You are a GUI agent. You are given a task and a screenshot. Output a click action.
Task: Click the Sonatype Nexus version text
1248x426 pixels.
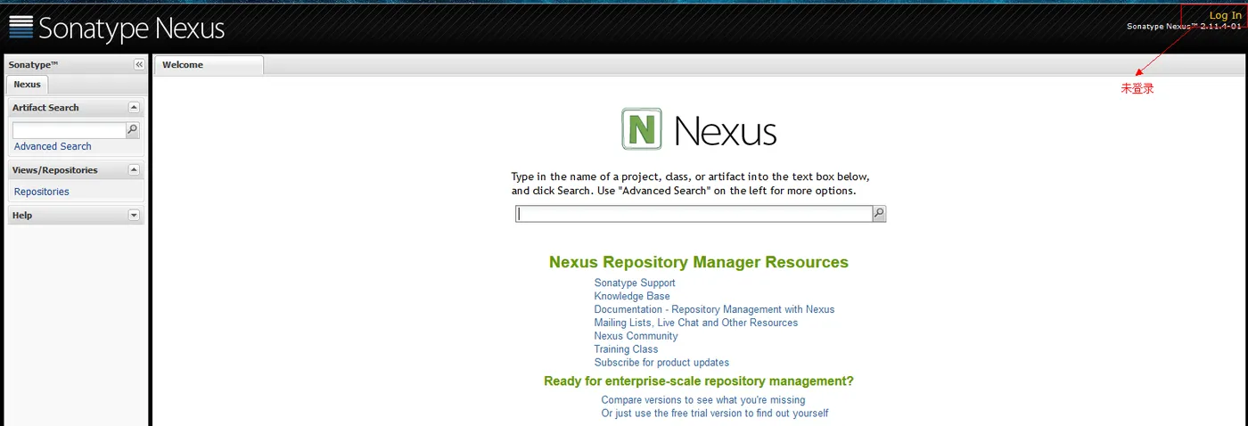pyautogui.click(x=1184, y=27)
